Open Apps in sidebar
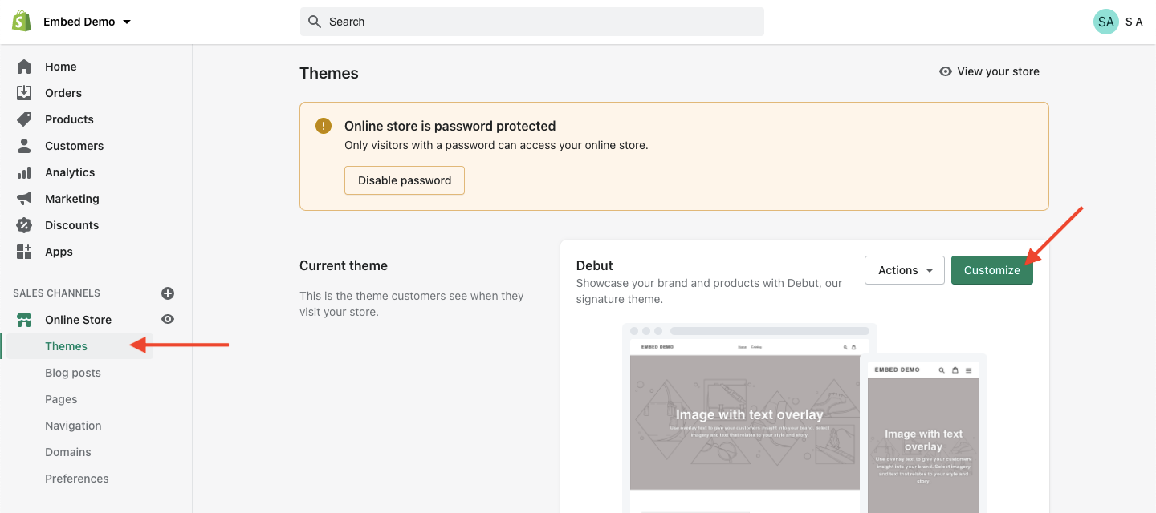The image size is (1156, 513). 59,252
